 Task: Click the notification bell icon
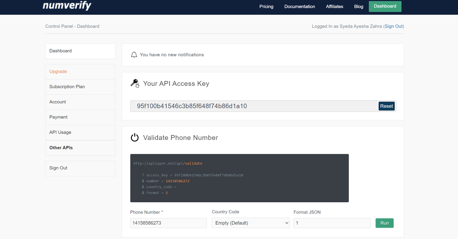[134, 55]
